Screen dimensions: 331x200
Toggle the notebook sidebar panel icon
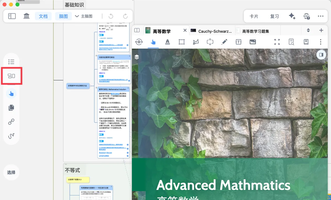[12, 16]
